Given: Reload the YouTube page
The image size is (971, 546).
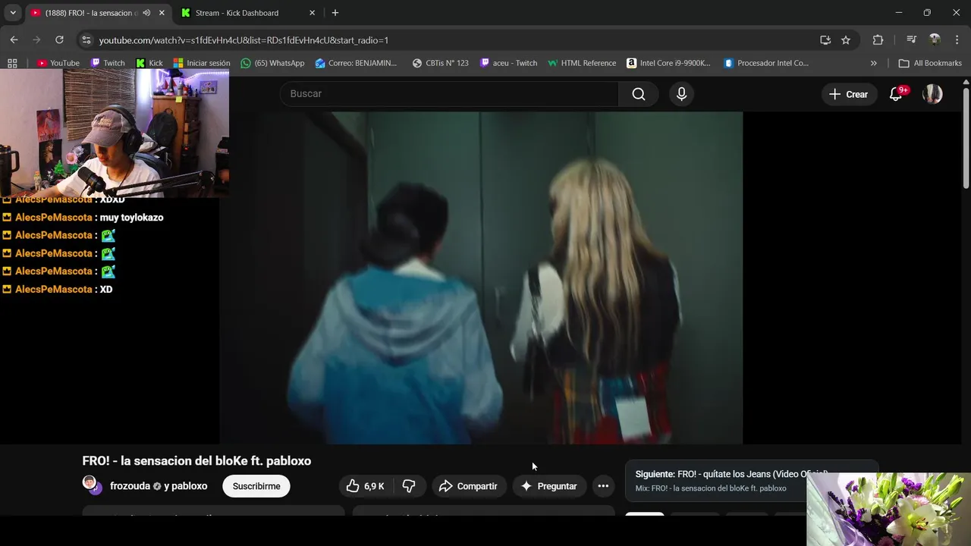Looking at the screenshot, I should [59, 39].
